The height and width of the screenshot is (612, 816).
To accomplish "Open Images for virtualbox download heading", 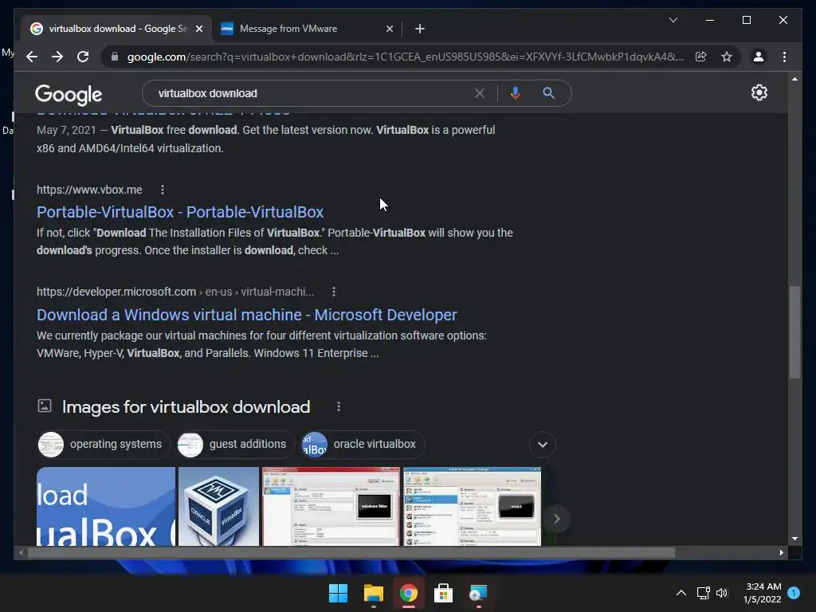I will click(186, 407).
